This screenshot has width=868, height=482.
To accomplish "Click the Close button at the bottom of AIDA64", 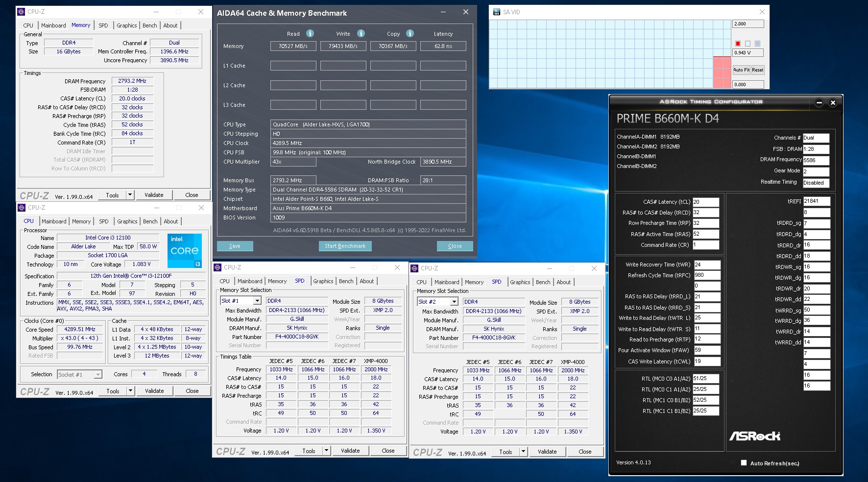I will coord(455,246).
